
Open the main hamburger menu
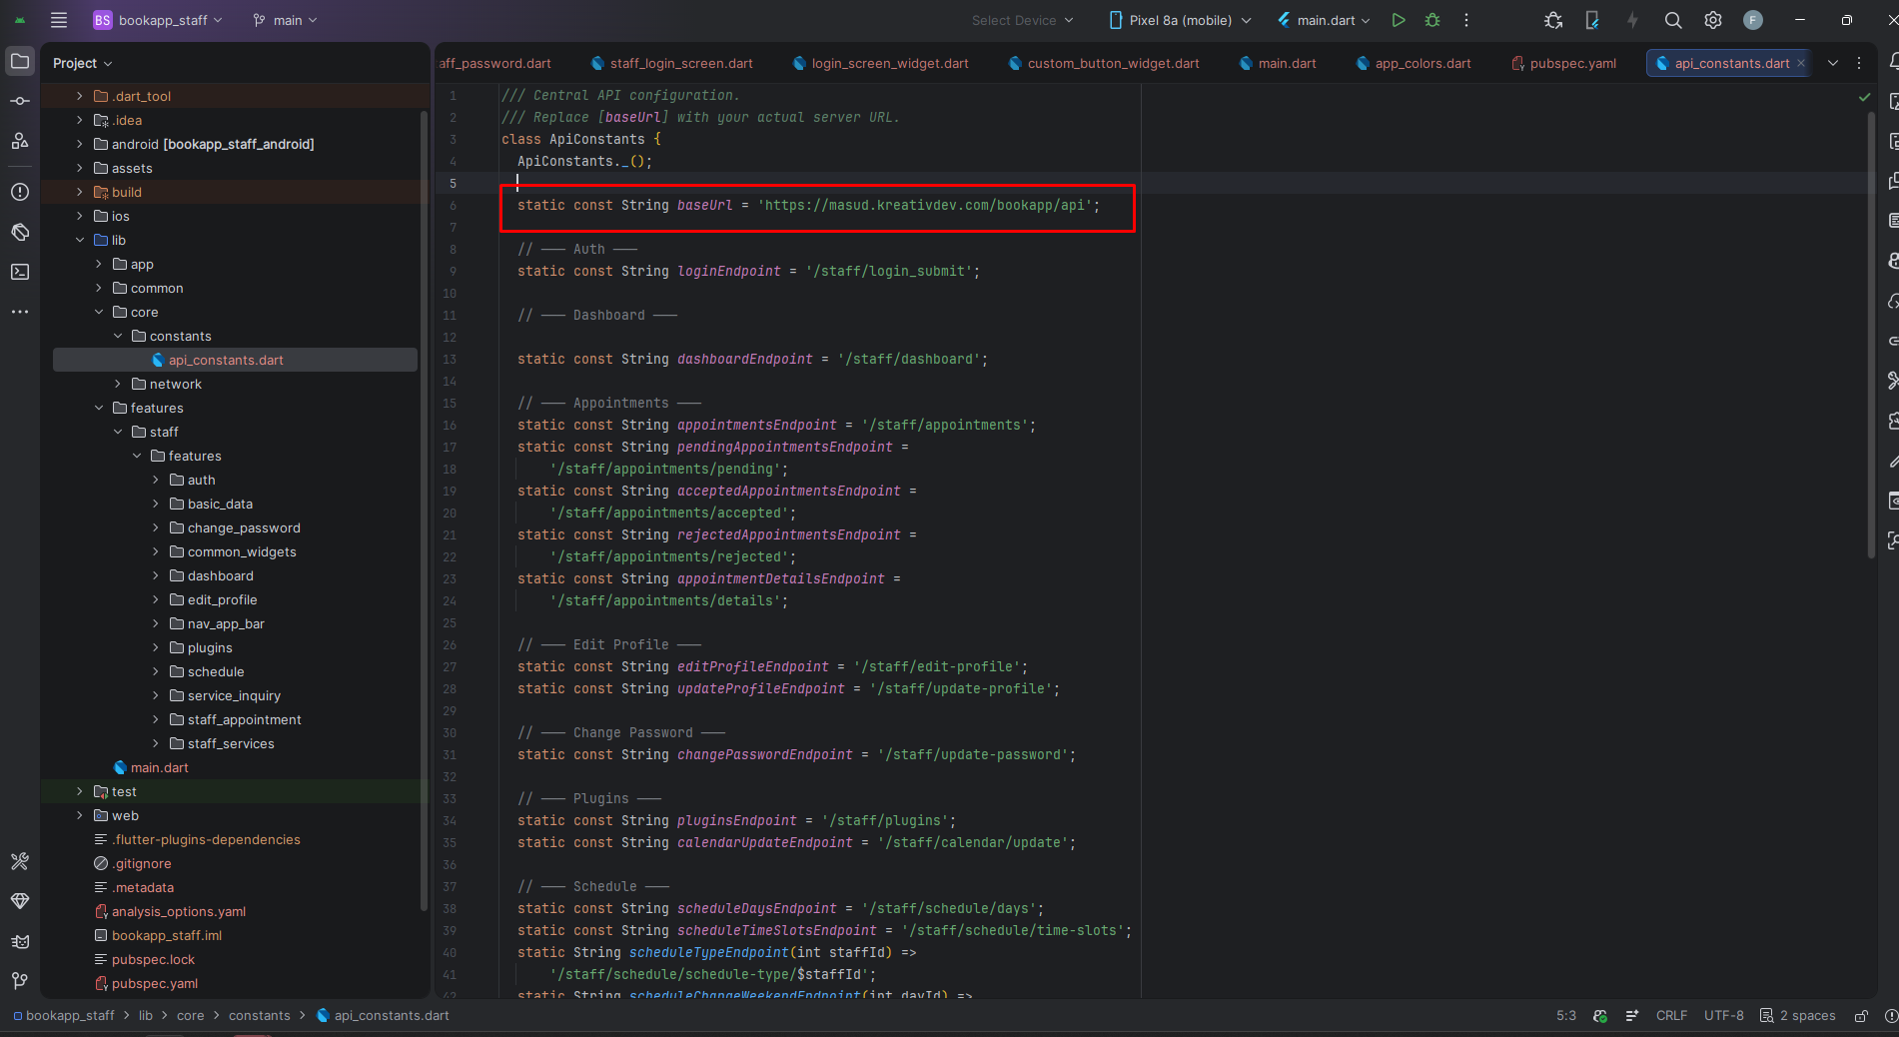(x=59, y=20)
